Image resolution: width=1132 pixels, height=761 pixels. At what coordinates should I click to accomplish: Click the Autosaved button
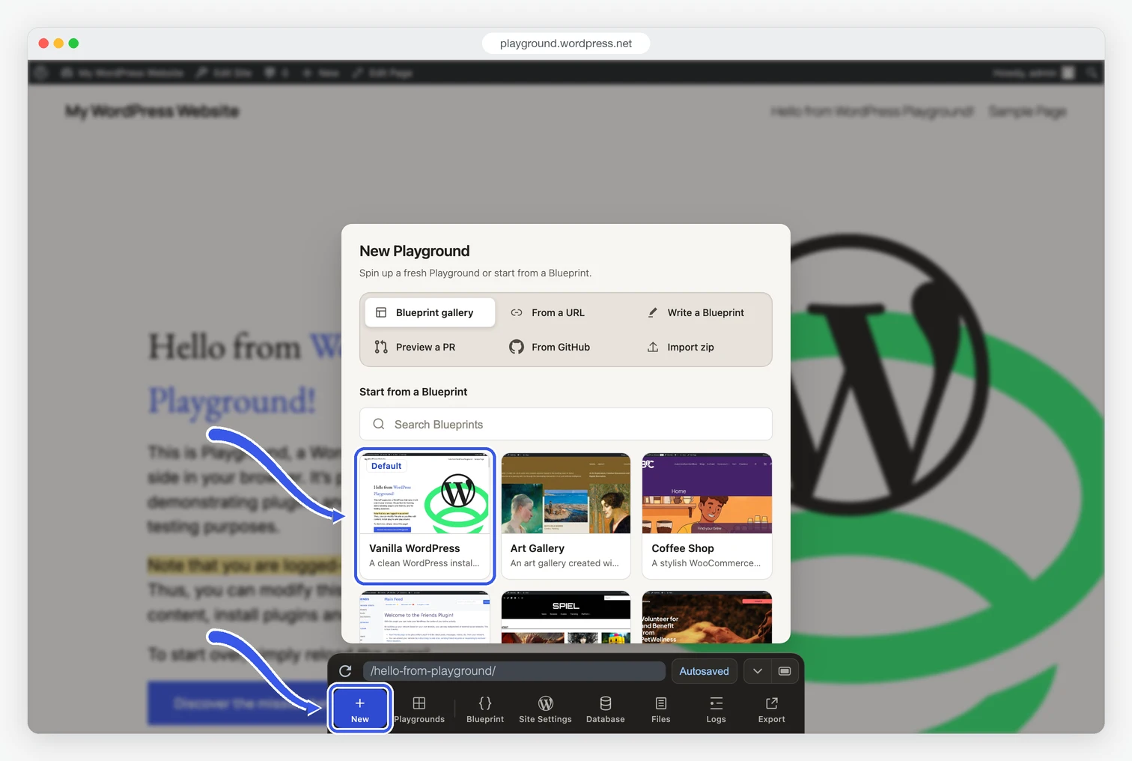[x=704, y=671]
